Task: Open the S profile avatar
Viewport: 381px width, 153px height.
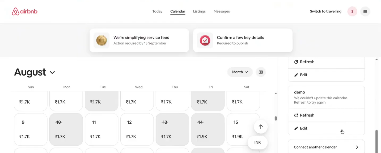Action: tap(352, 11)
